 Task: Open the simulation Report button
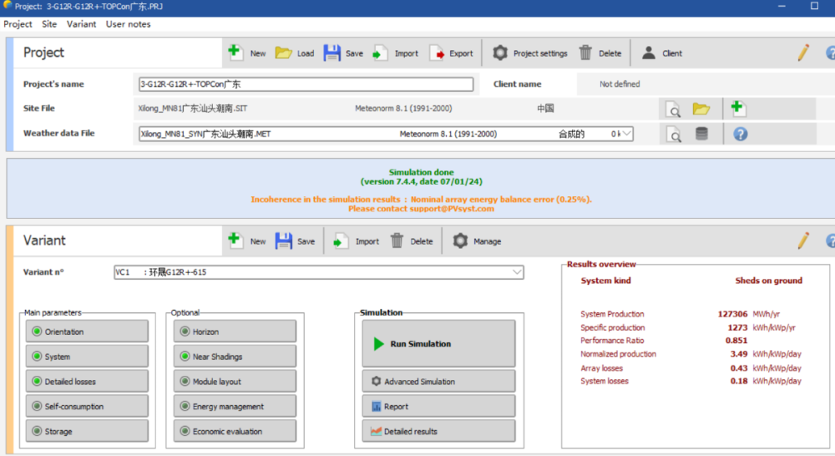[x=438, y=407]
